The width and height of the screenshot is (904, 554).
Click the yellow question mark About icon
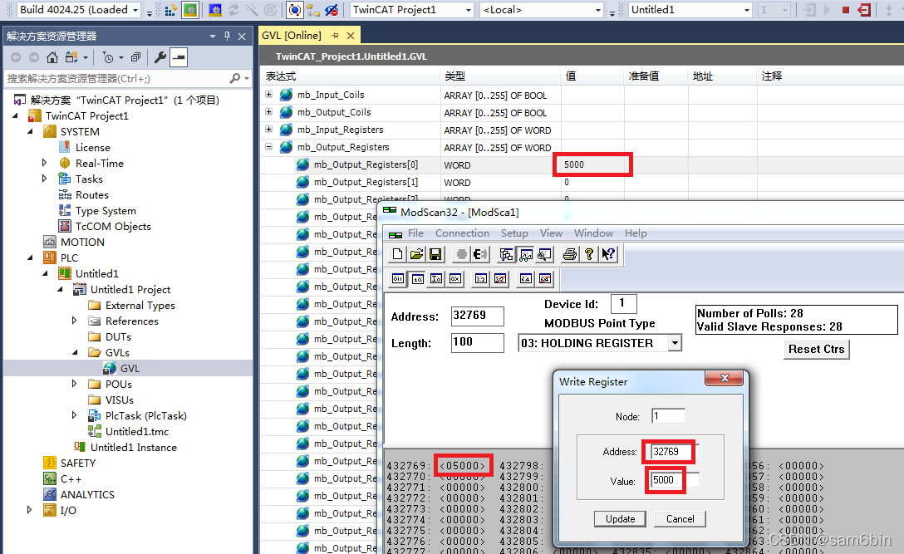click(x=588, y=253)
